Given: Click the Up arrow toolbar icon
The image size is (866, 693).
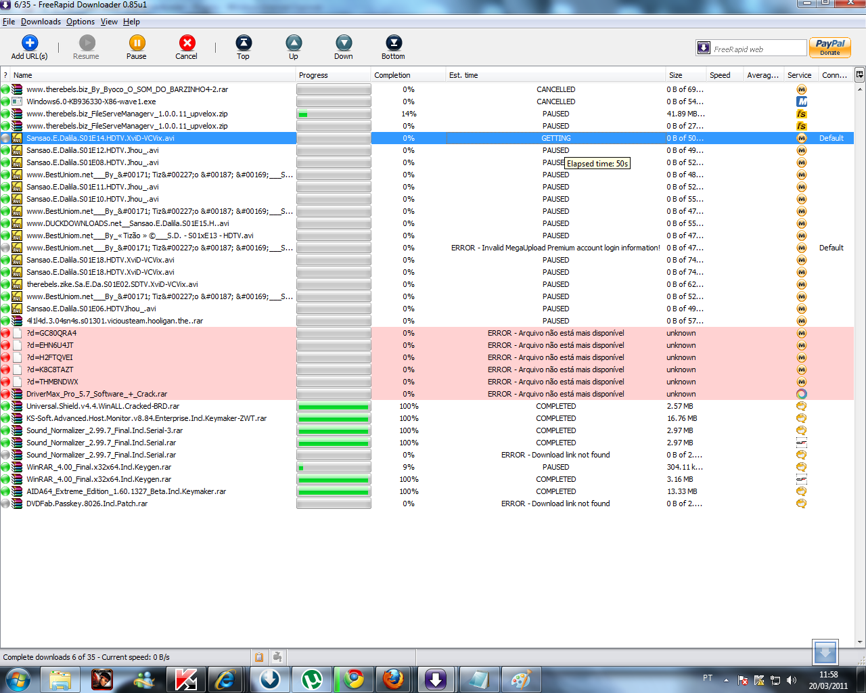Looking at the screenshot, I should pyautogui.click(x=294, y=43).
